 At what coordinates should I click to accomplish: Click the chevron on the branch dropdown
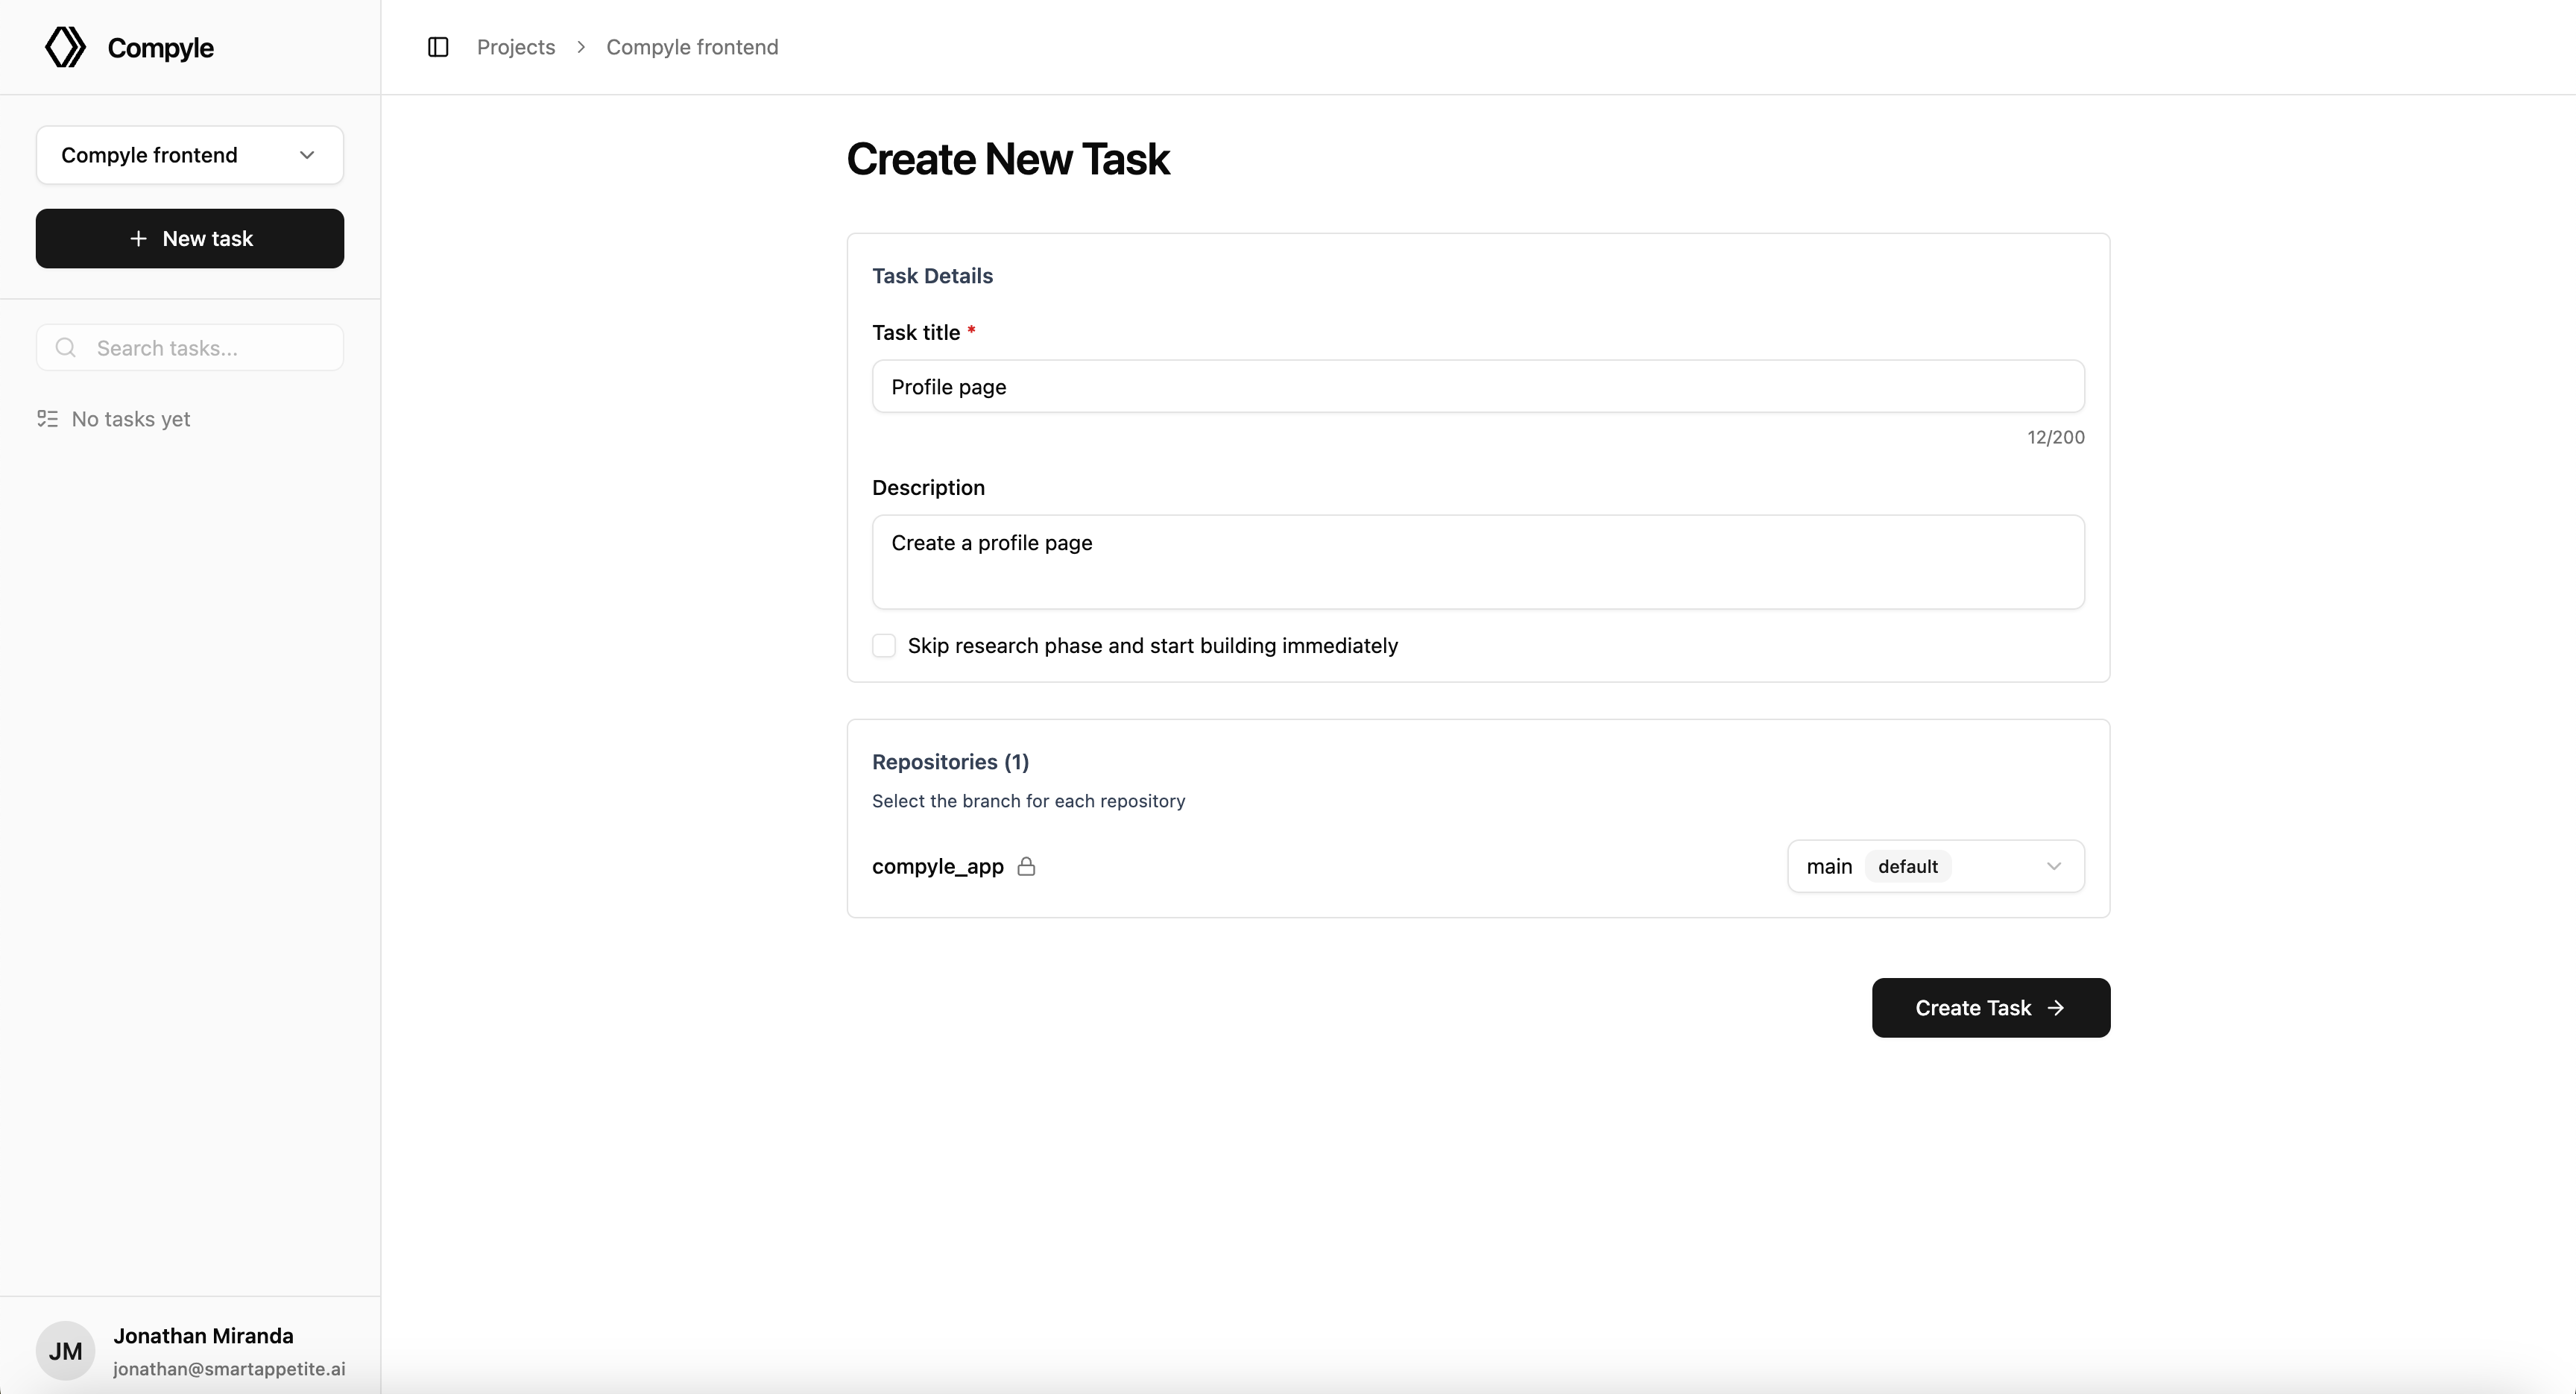[x=2054, y=866]
